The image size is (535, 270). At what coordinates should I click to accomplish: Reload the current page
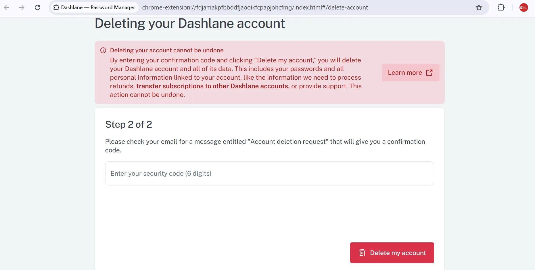(37, 7)
